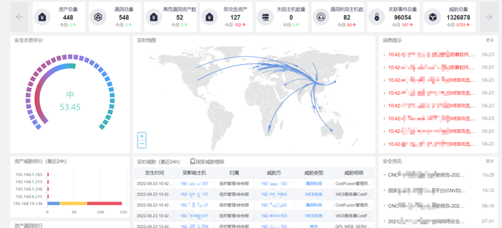
Task: Go to previous stat cards with left arrow
Action: click(19, 17)
